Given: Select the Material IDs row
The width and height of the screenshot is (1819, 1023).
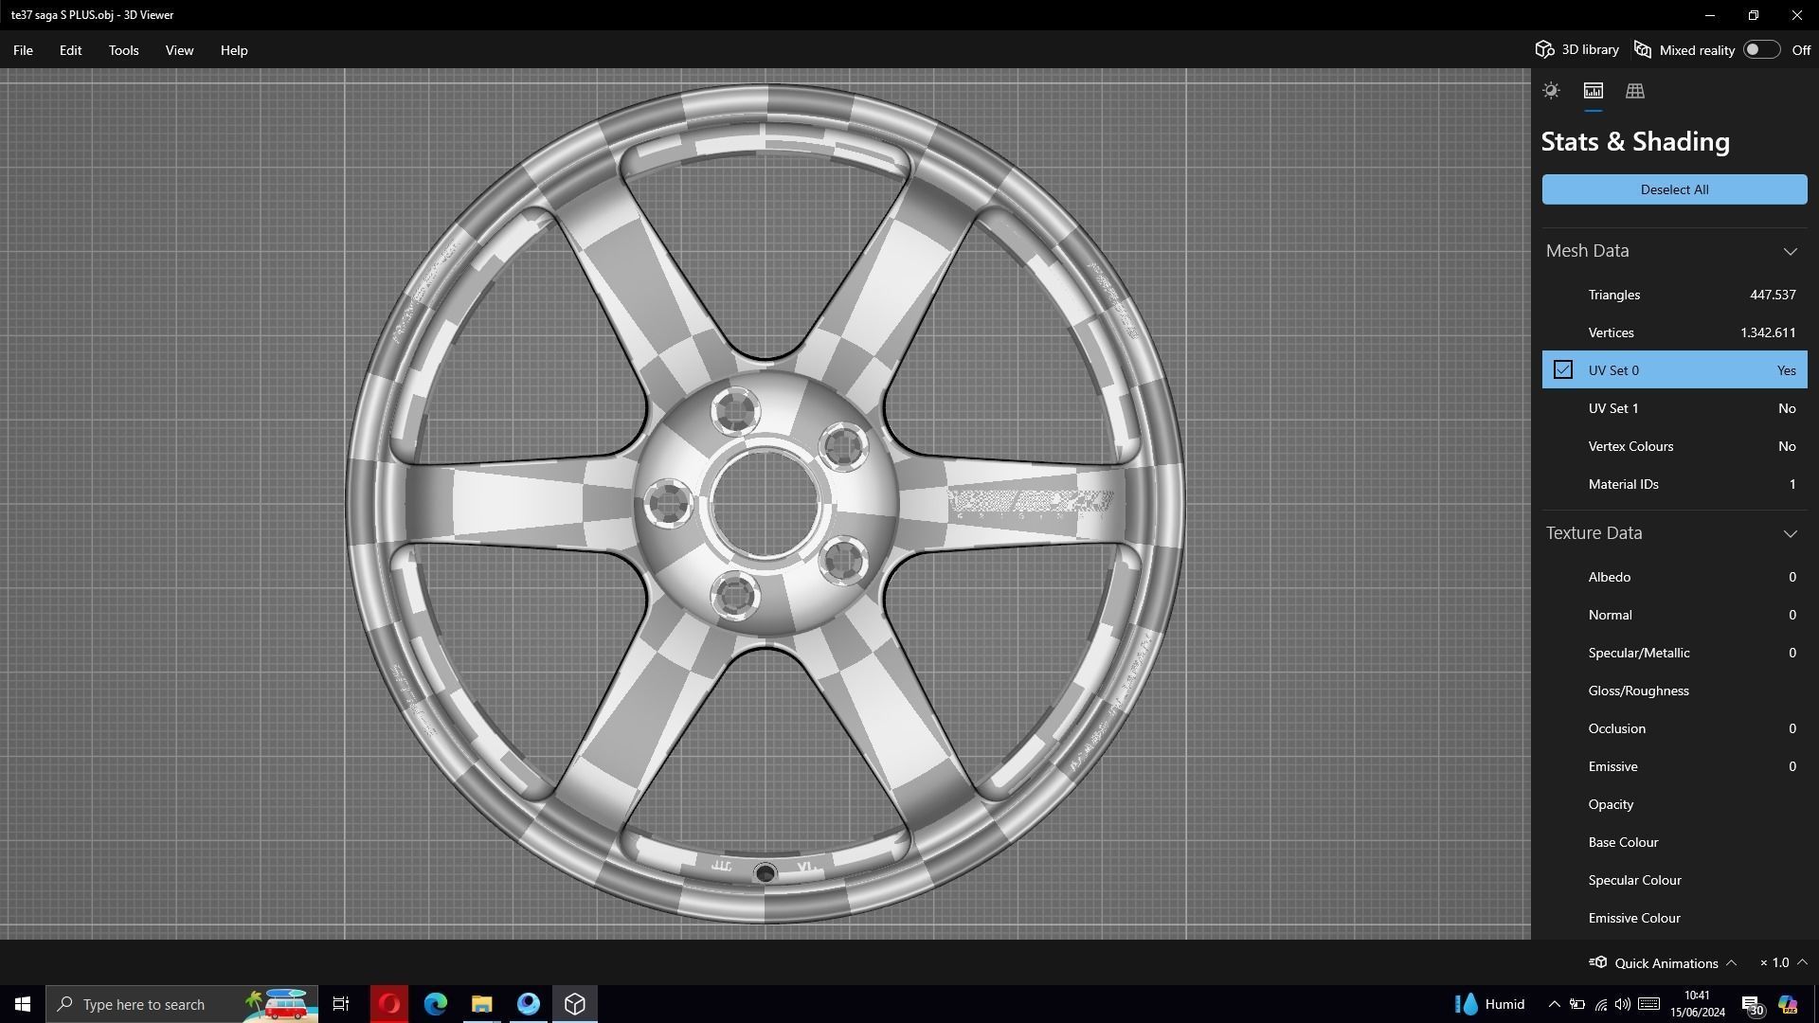Looking at the screenshot, I should tap(1674, 484).
